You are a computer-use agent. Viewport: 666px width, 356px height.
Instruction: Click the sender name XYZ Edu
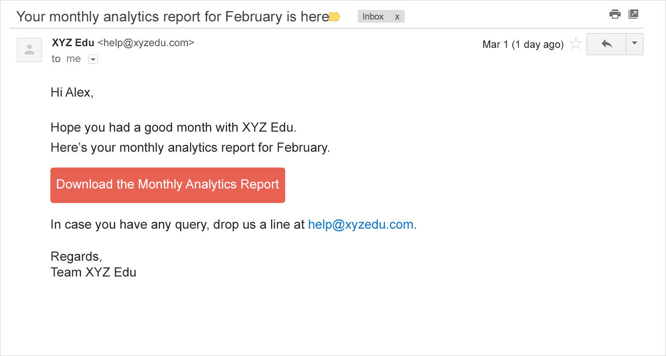73,43
